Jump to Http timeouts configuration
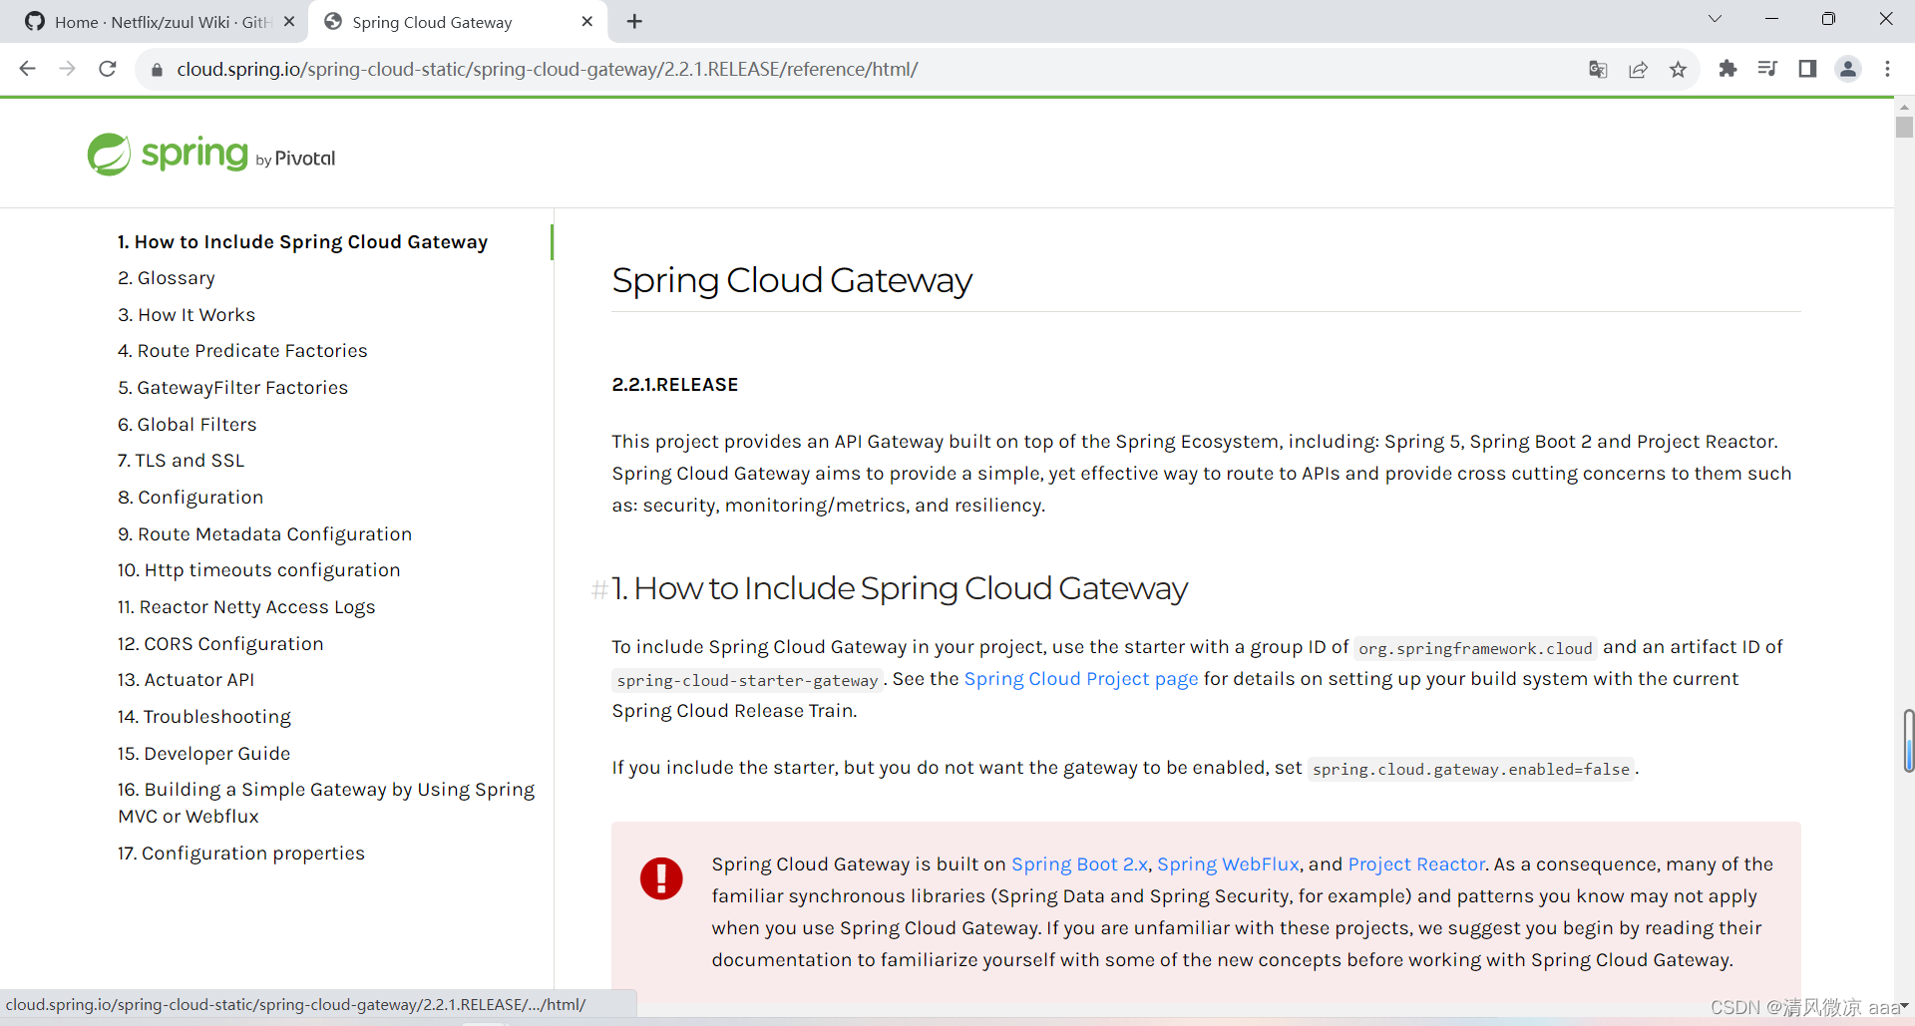Viewport: 1915px width, 1026px height. 258,570
